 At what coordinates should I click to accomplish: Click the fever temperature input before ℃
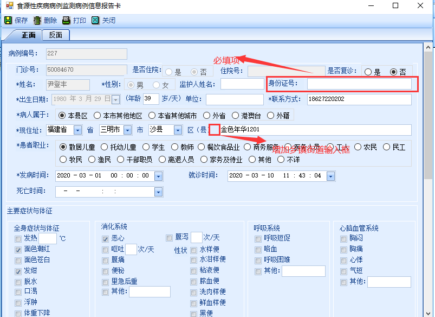pyautogui.click(x=48, y=239)
